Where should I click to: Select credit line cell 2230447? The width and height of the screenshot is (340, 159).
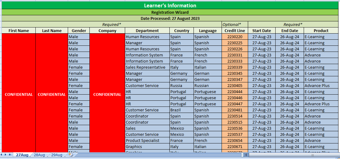coord(235,104)
